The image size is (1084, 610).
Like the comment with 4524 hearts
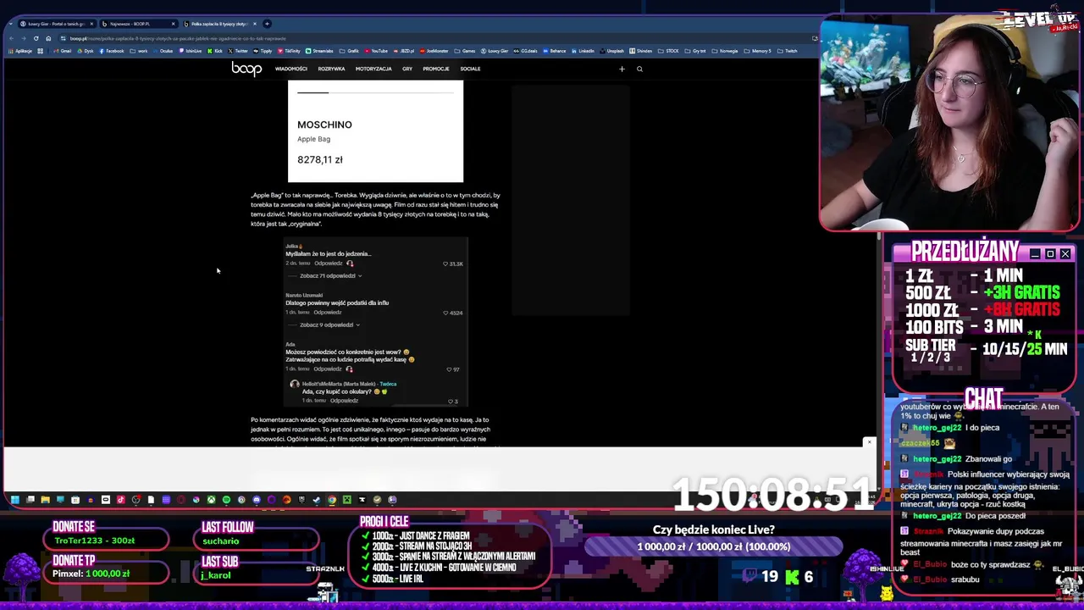[445, 313]
